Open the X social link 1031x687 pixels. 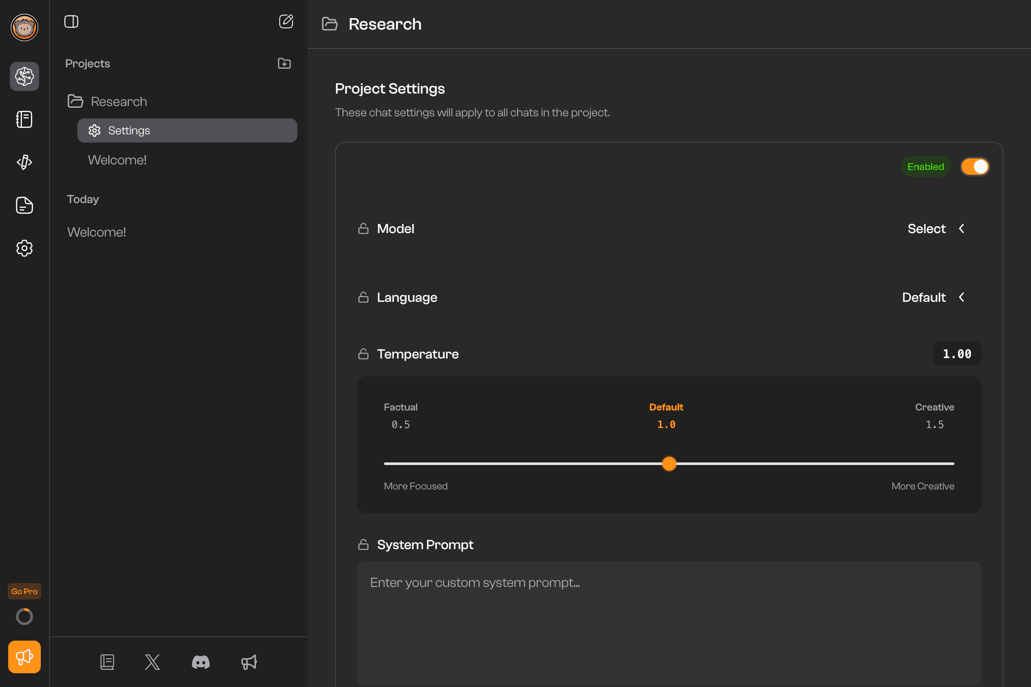pos(153,662)
